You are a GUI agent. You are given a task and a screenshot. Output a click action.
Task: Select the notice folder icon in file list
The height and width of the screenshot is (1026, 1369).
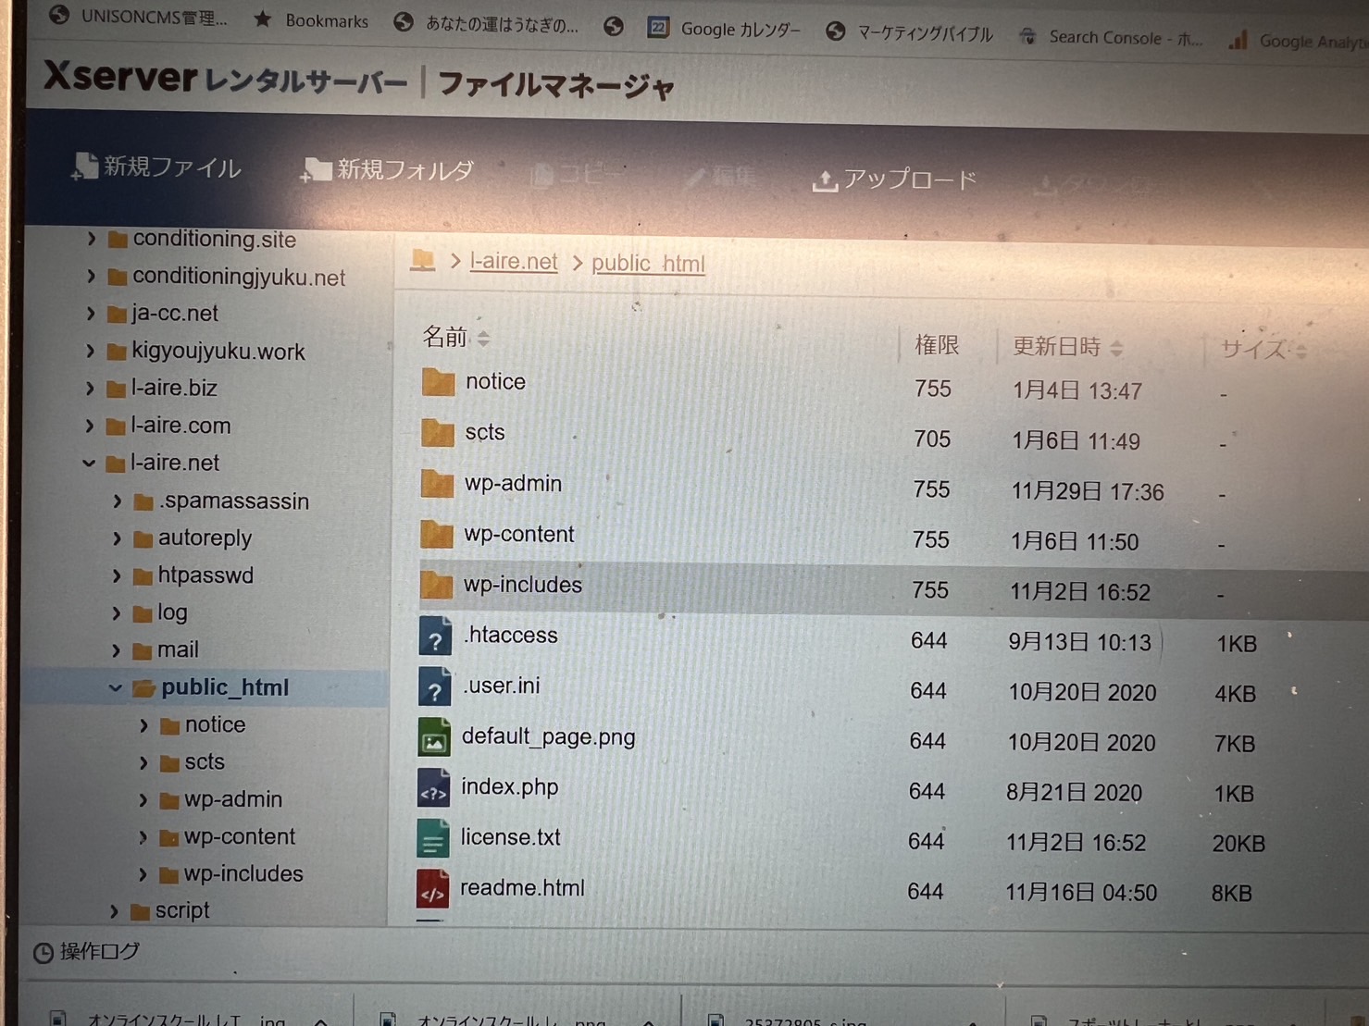pos(438,382)
